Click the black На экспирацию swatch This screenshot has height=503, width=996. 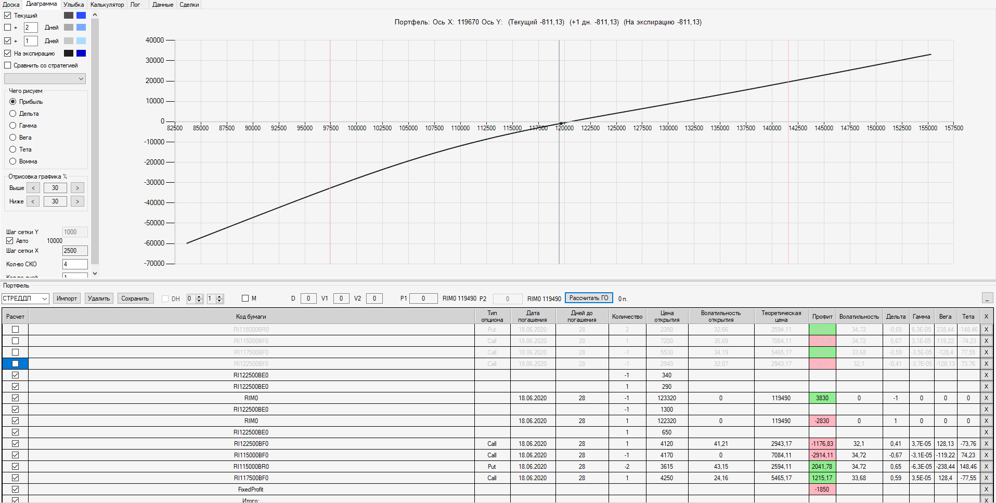click(x=69, y=53)
